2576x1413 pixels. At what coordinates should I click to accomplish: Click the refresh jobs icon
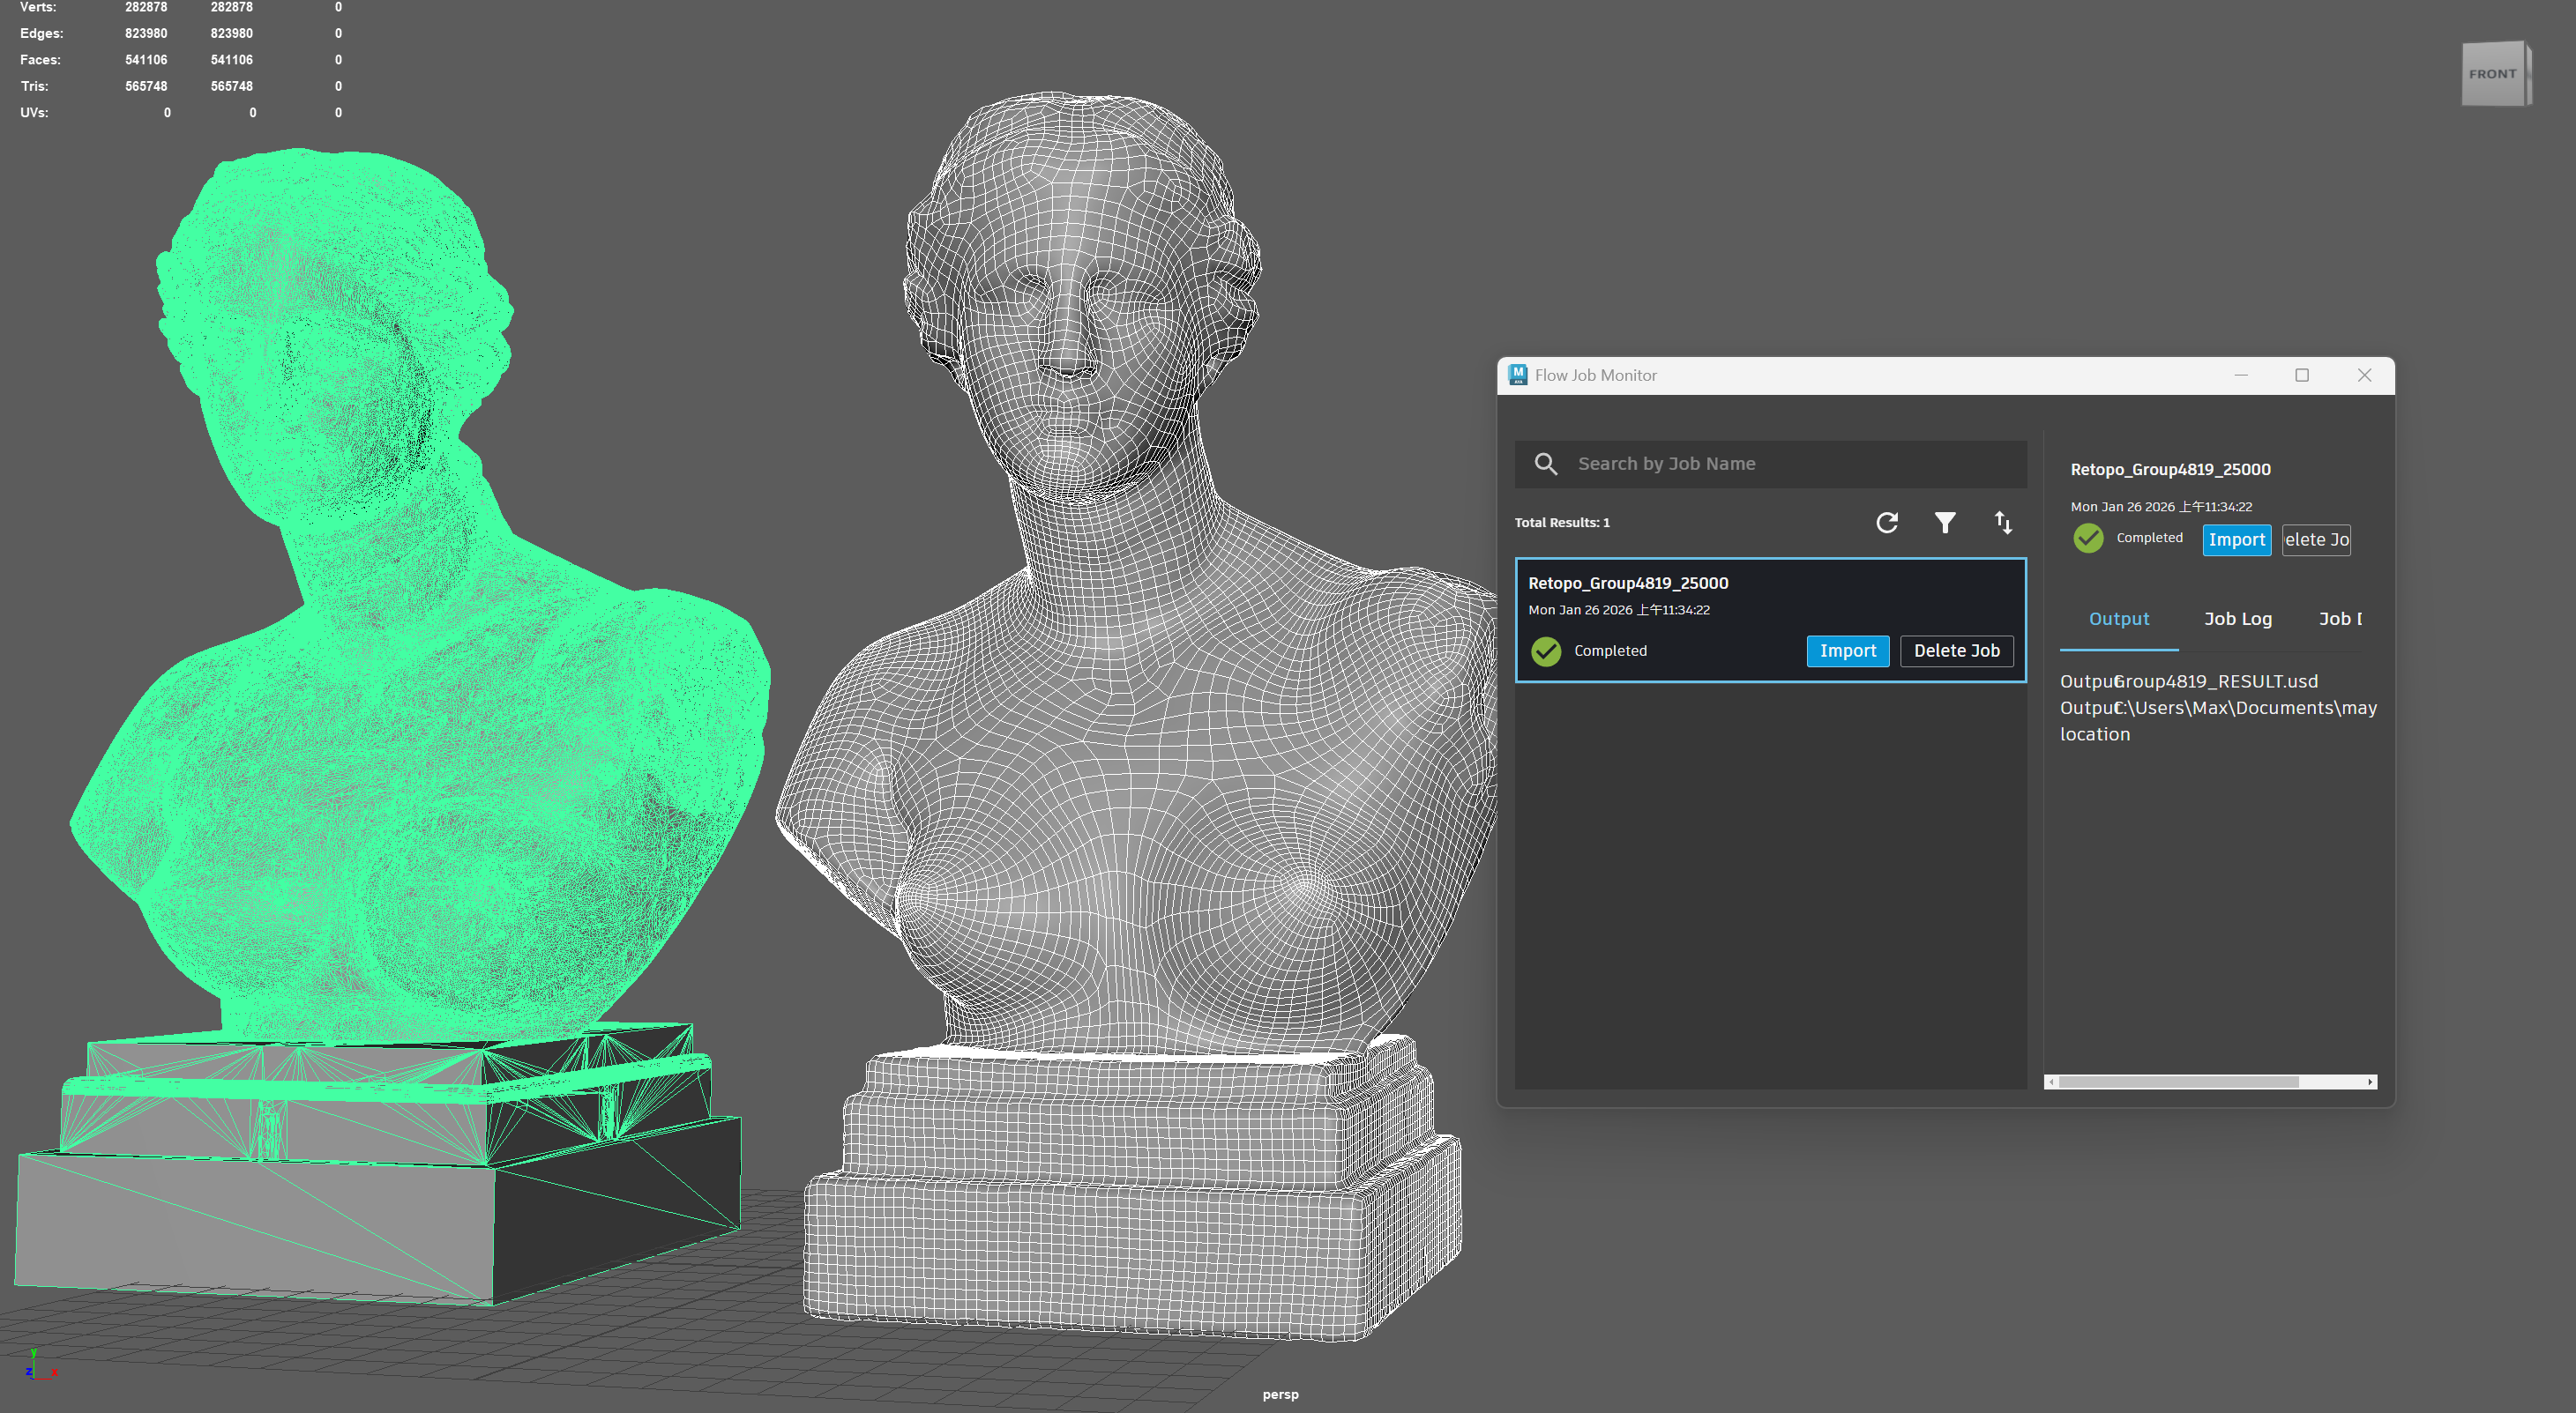(x=1887, y=523)
